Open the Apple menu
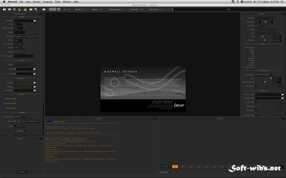This screenshot has height=178, width=286. 4,2
